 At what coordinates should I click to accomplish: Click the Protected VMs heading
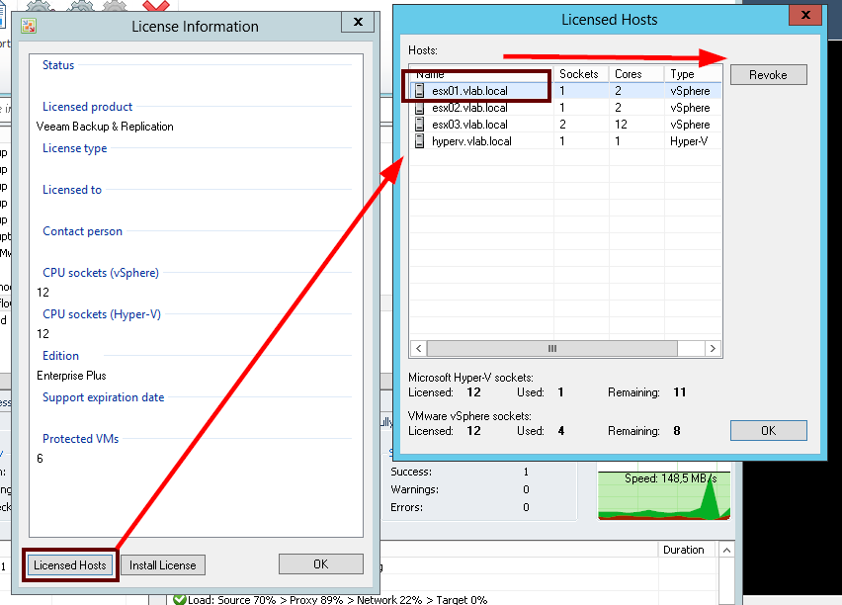tap(80, 438)
